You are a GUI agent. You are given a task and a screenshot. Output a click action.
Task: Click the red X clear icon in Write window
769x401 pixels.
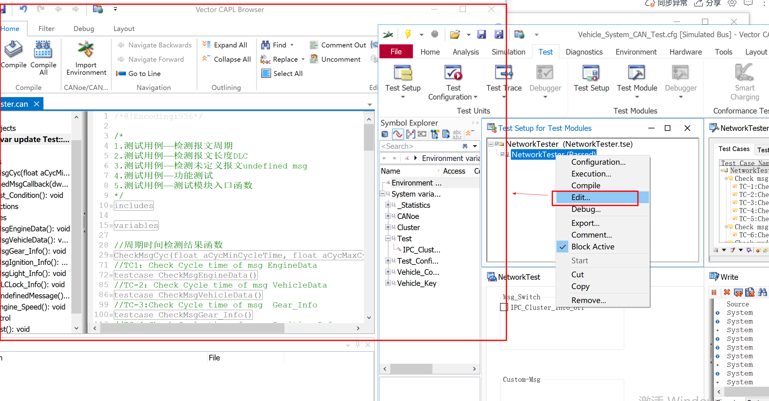727,292
